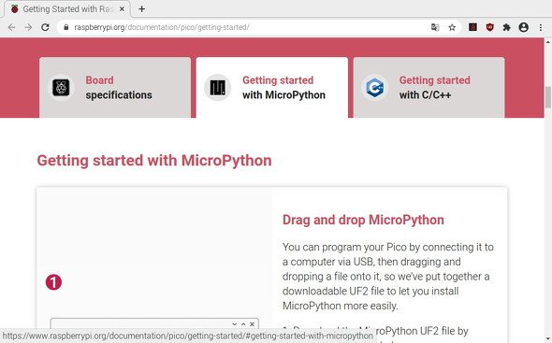Select Getting started with C/C++ tab
Image resolution: width=552 pixels, height=343 pixels.
[429, 87]
